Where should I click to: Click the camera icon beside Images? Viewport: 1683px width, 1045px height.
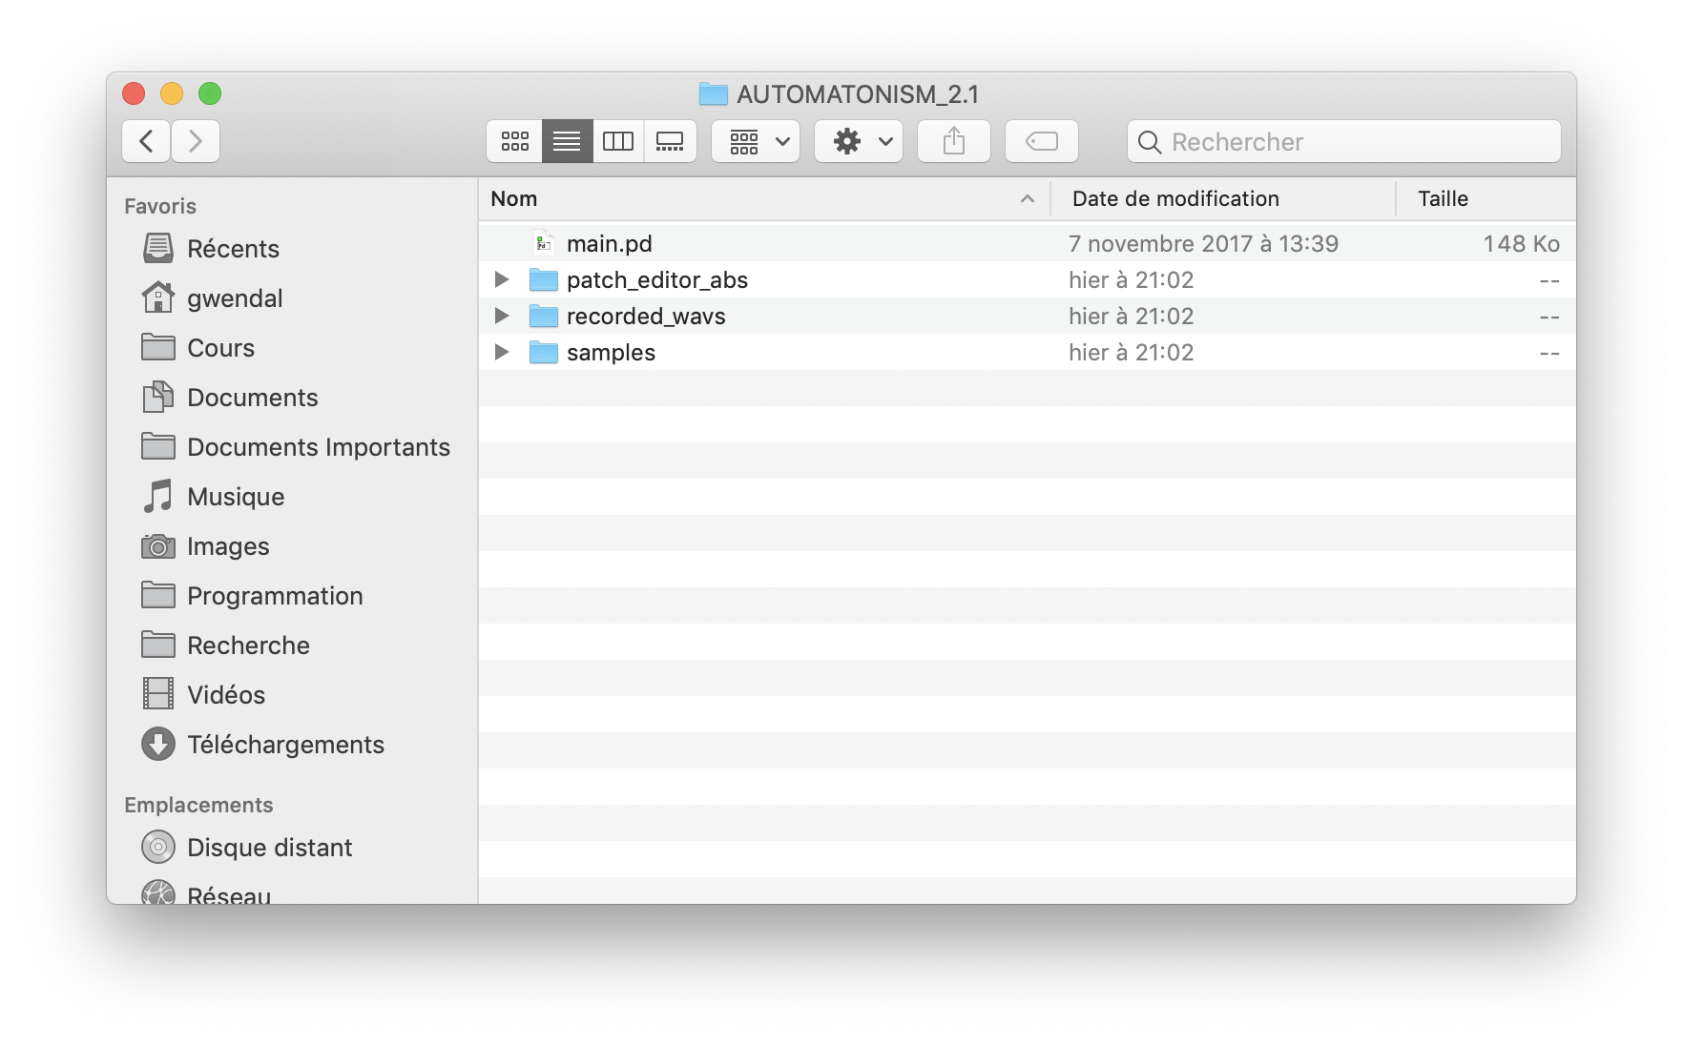(x=158, y=546)
